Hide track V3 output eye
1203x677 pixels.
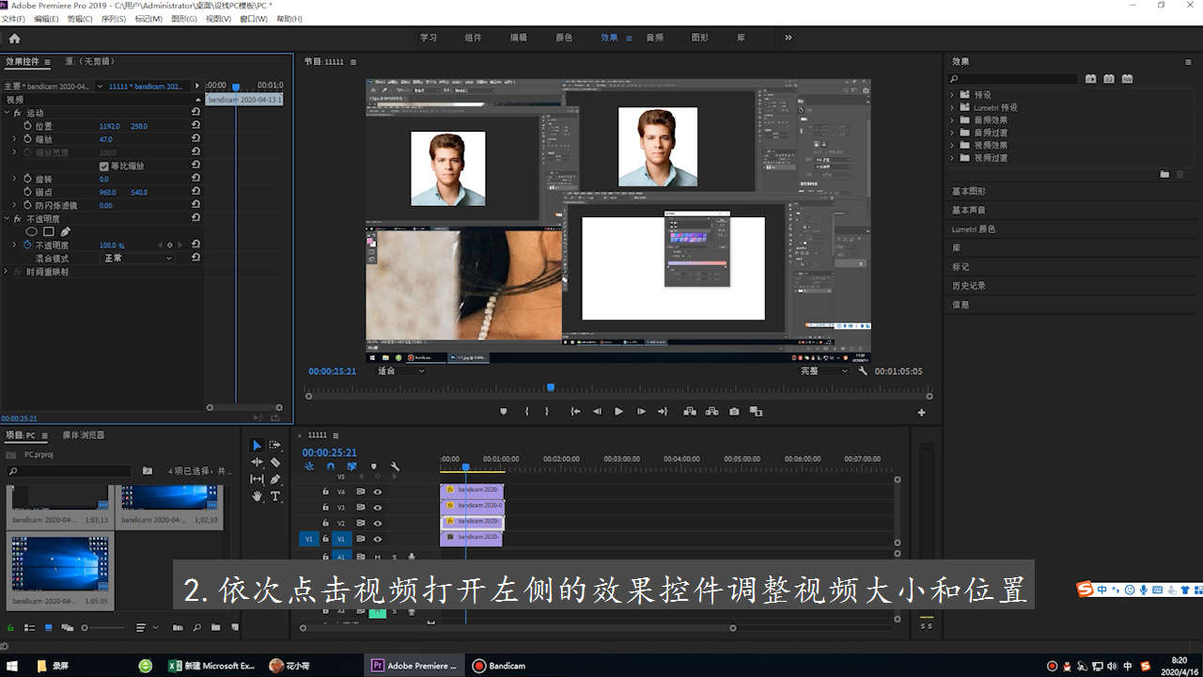pyautogui.click(x=378, y=507)
